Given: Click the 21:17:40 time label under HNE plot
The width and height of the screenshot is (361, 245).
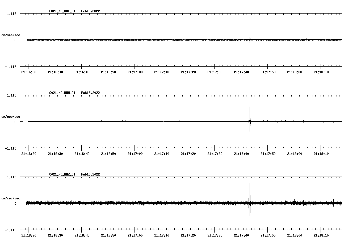Looking at the screenshot, I should (241, 72).
